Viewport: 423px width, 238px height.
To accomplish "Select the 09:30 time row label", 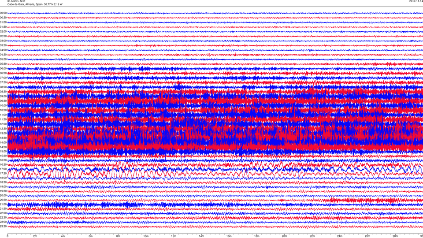I will coord(3,101).
